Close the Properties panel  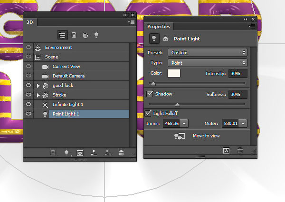pos(253,19)
